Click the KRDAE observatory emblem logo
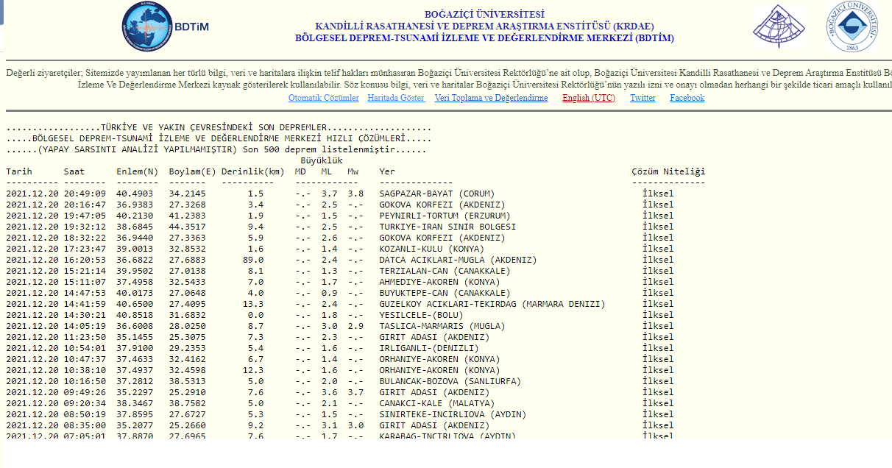Screen dimensions: 892x468 click(779, 27)
